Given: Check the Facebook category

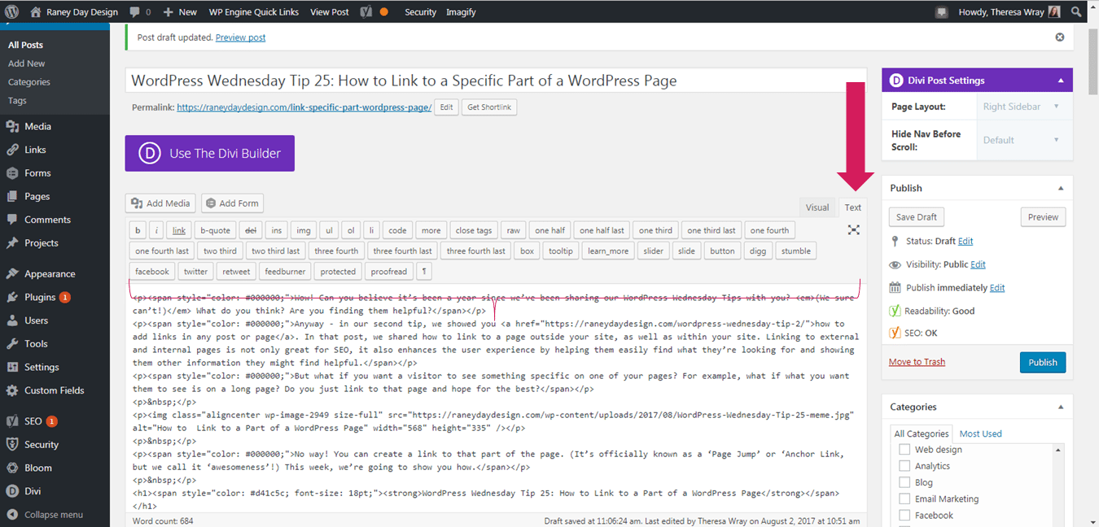Looking at the screenshot, I should click(904, 515).
